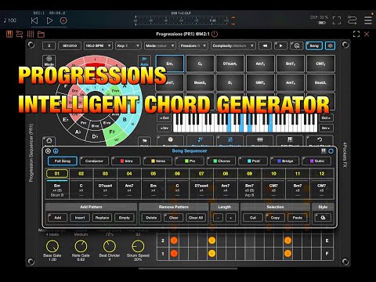
Task: Click the Inv up button
Action: click(x=326, y=128)
